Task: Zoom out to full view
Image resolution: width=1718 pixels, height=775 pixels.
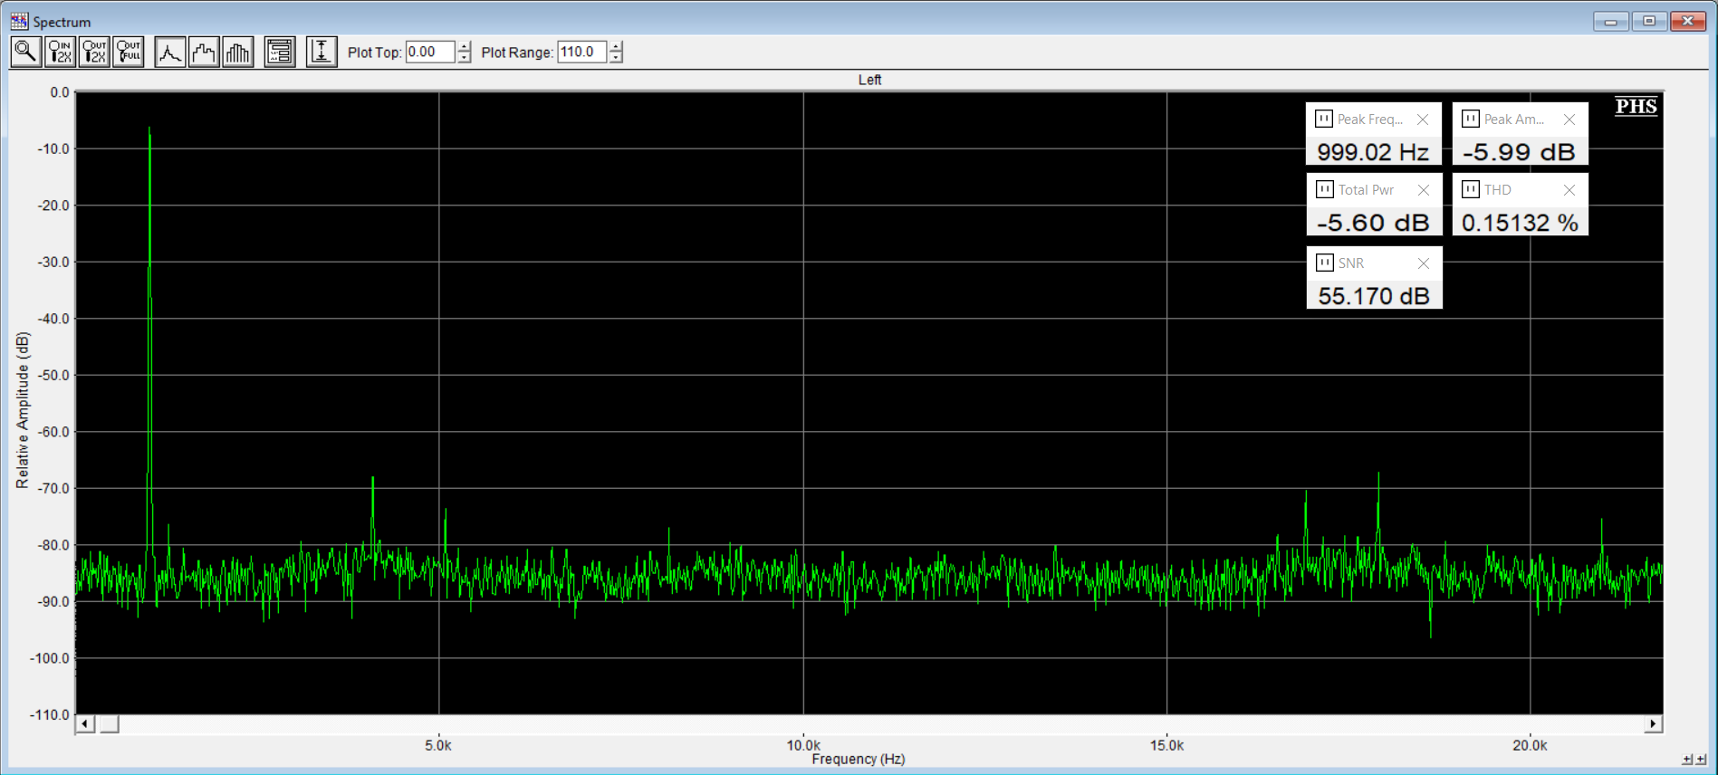Action: point(129,53)
